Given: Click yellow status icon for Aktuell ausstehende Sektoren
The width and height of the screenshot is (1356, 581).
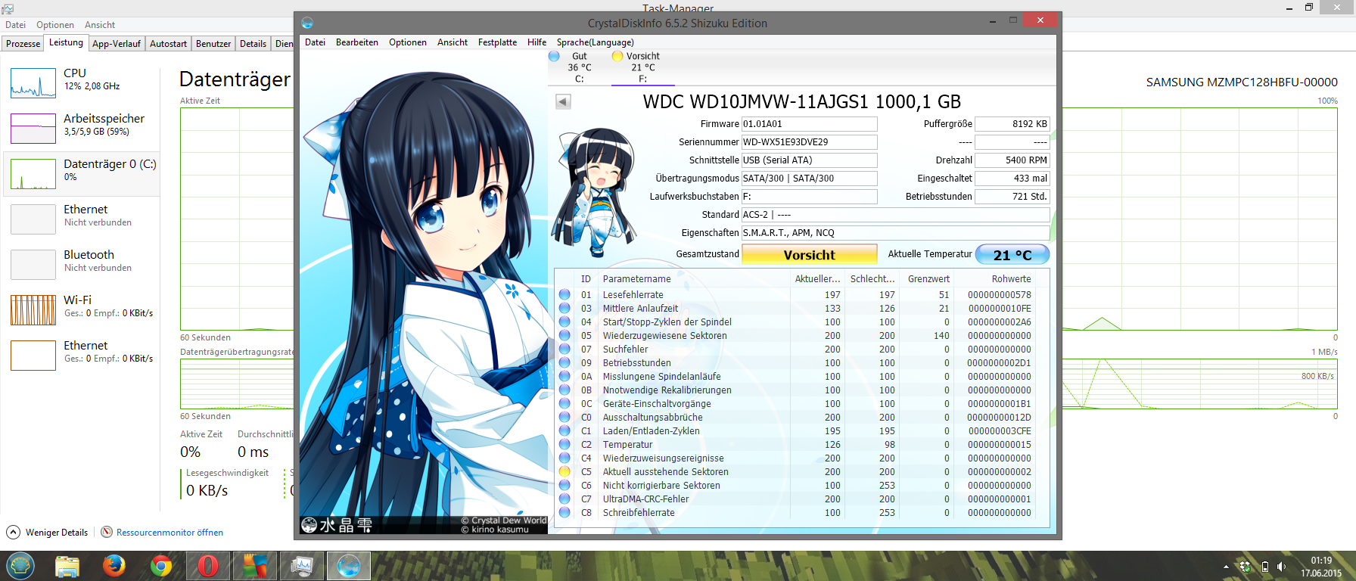Looking at the screenshot, I should pos(564,471).
